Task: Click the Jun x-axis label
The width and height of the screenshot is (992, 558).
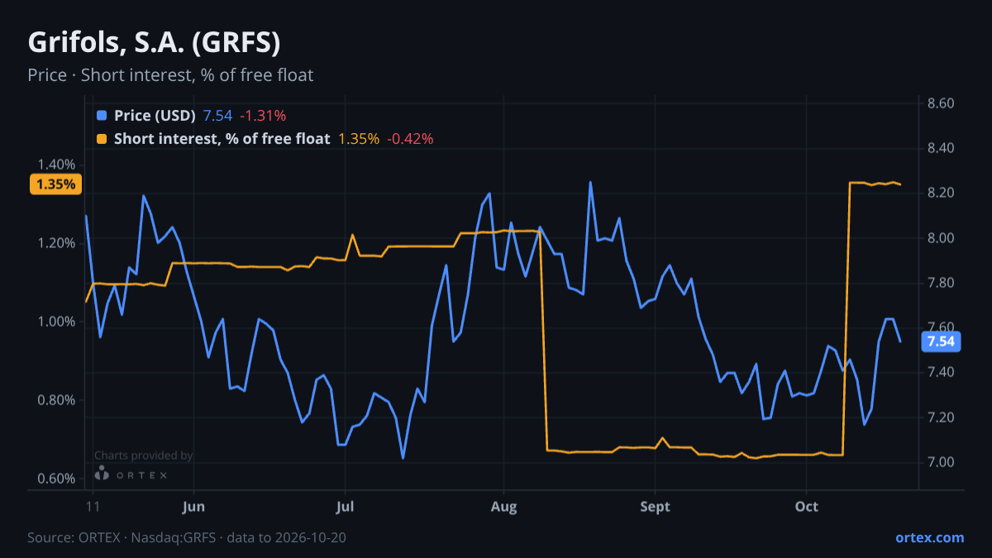Action: pos(193,506)
